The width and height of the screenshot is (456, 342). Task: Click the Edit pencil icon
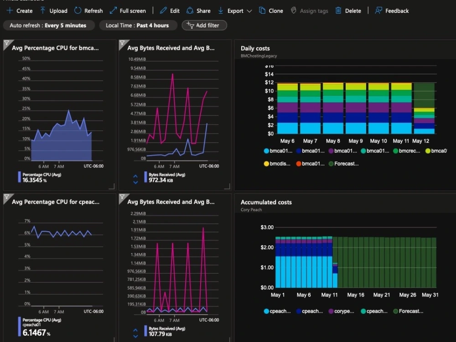click(x=163, y=10)
